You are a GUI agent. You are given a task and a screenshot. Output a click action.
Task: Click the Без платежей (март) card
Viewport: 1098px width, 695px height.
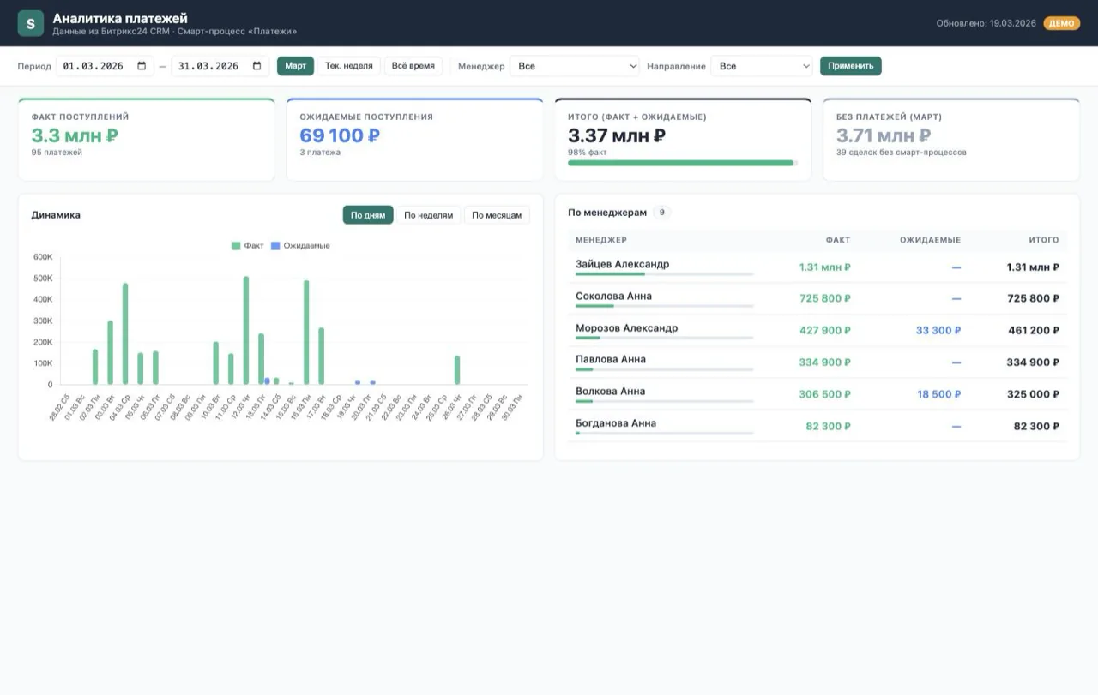click(x=951, y=140)
